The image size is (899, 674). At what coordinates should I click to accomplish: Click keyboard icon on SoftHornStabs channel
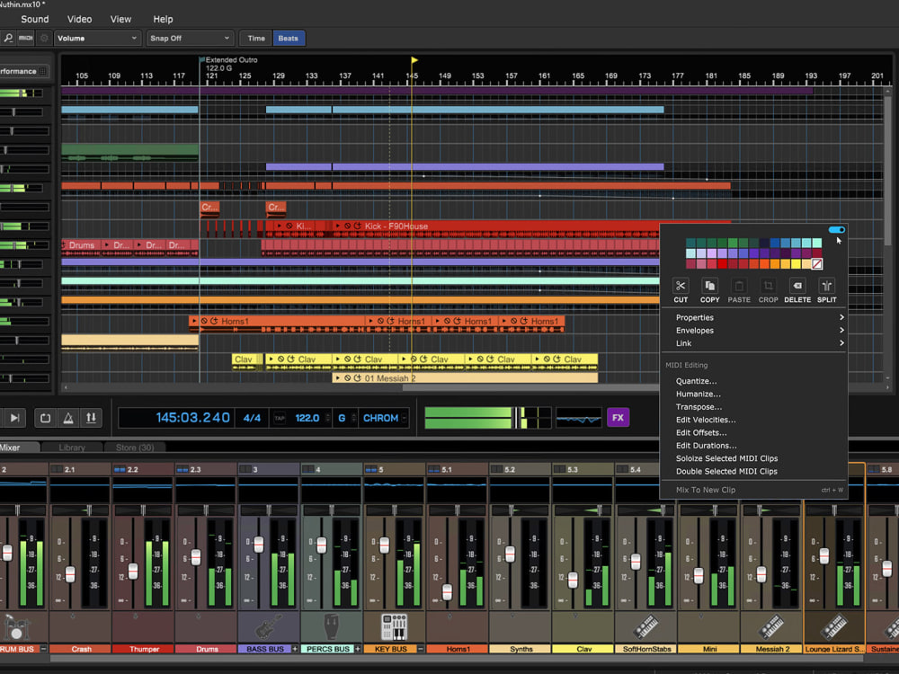pyautogui.click(x=645, y=627)
